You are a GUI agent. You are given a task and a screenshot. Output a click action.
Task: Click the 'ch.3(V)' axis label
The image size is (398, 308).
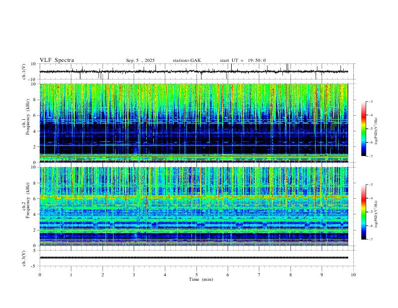(24, 258)
